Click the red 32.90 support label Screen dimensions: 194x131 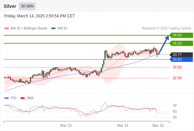[x=177, y=78]
